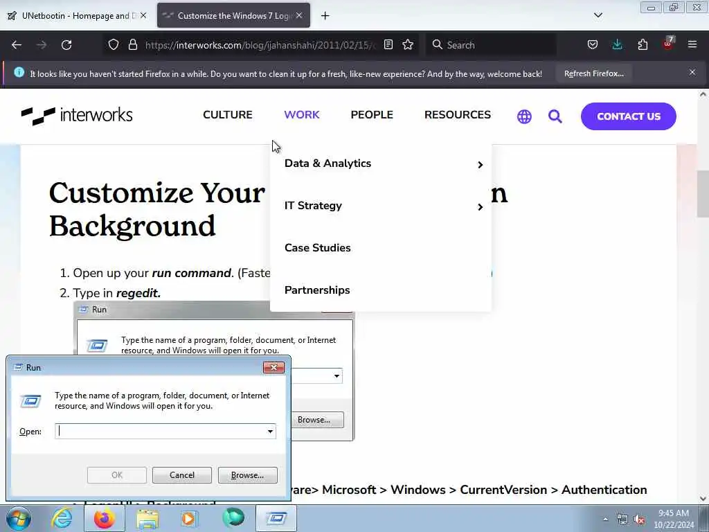Click the red uBlock extension icon
Image resolution: width=709 pixels, height=532 pixels.
(x=668, y=44)
